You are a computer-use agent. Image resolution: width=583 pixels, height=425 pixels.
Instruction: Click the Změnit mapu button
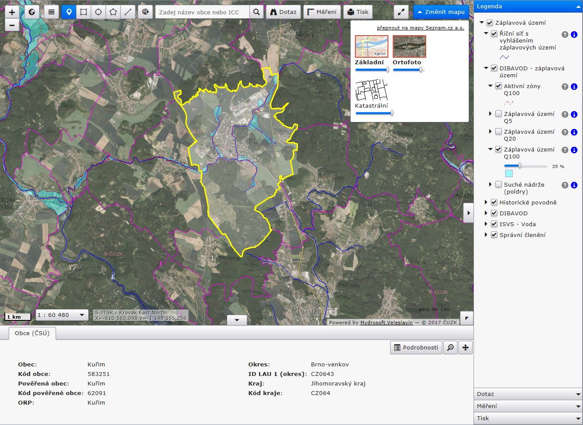pos(441,12)
